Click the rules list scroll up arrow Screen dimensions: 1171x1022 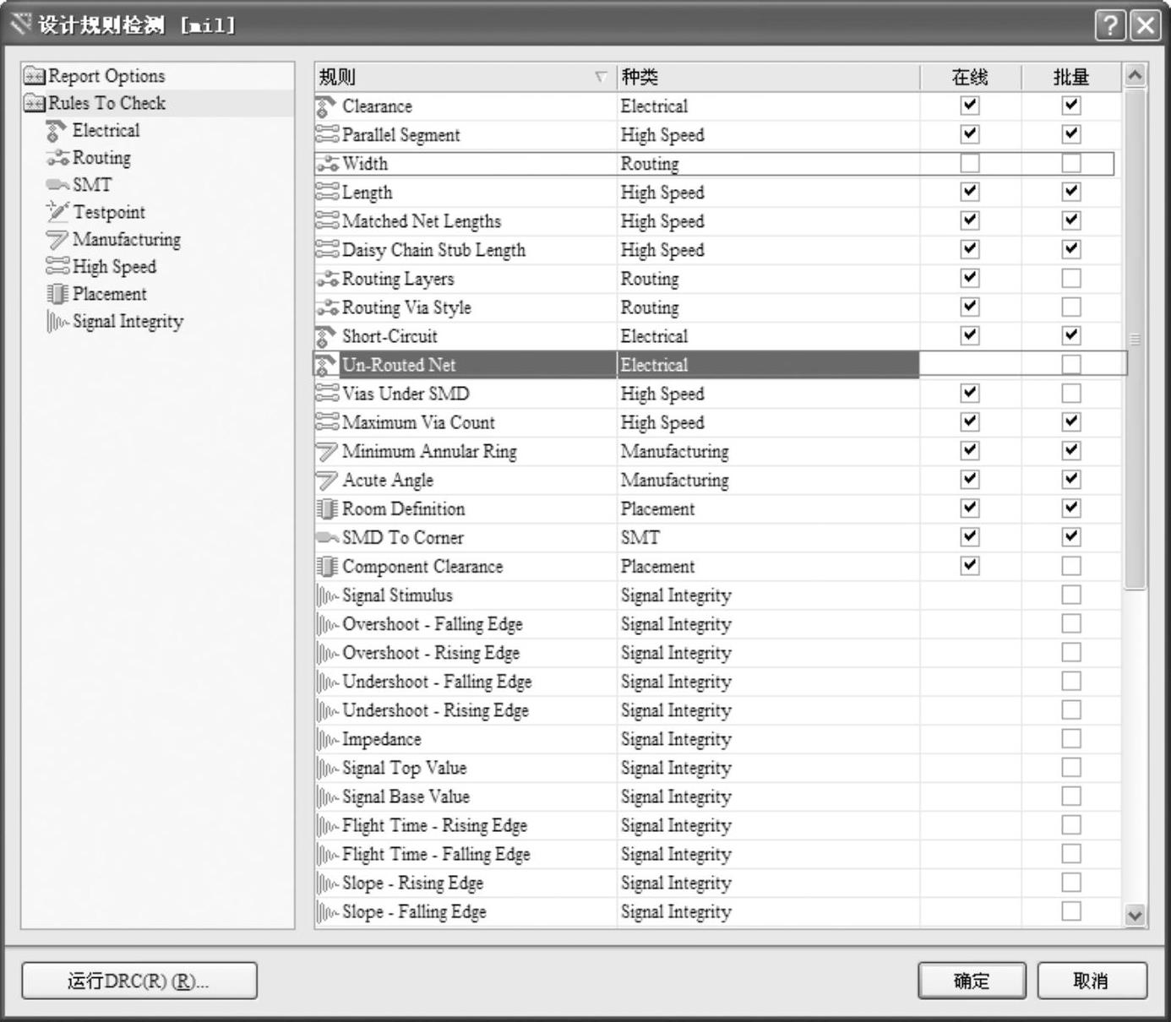[x=1136, y=75]
